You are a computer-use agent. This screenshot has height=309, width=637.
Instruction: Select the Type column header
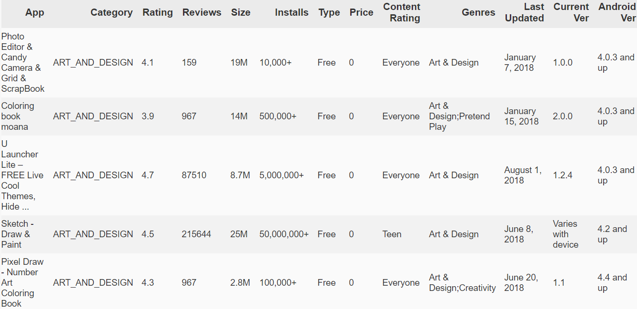click(x=329, y=13)
